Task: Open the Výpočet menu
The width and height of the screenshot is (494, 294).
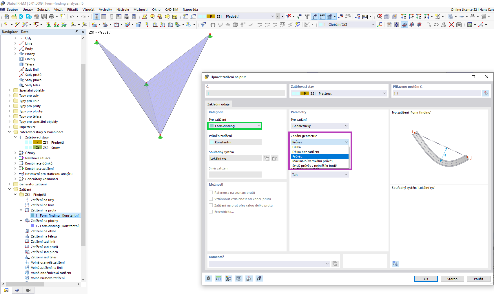Action: tap(88, 9)
